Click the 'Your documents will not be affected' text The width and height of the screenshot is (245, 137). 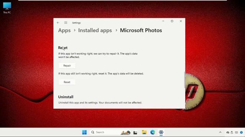coord(120,103)
